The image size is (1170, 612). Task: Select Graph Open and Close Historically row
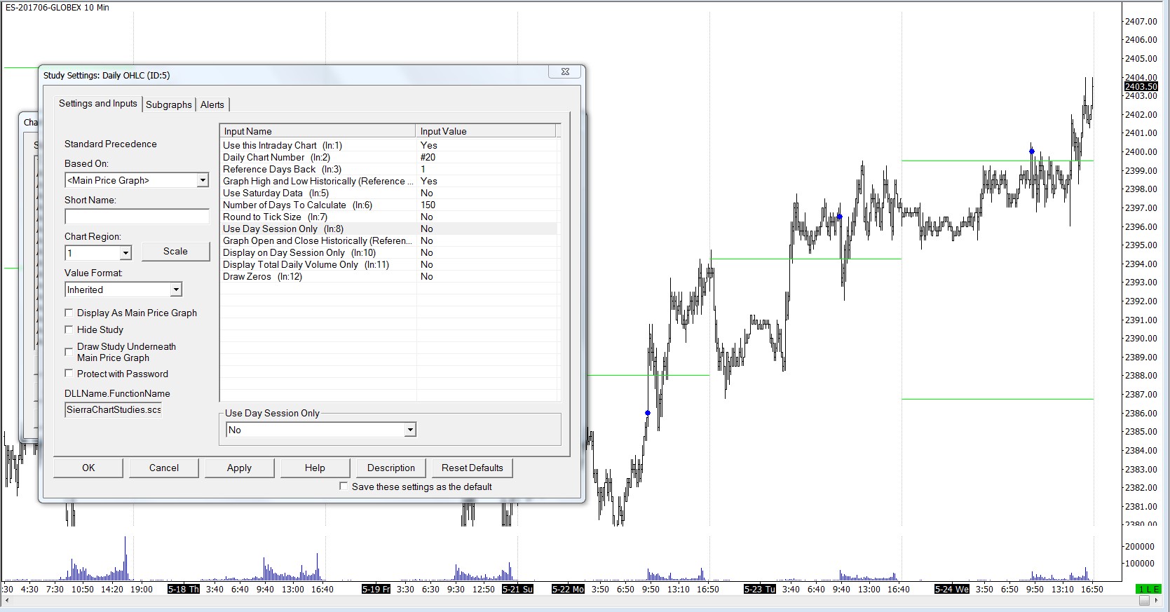390,240
